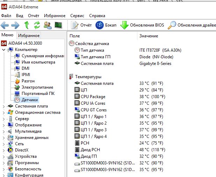Screen dimensions: 216x177
Task: Click the Бэкап toolbar button
Action: [x=106, y=25]
